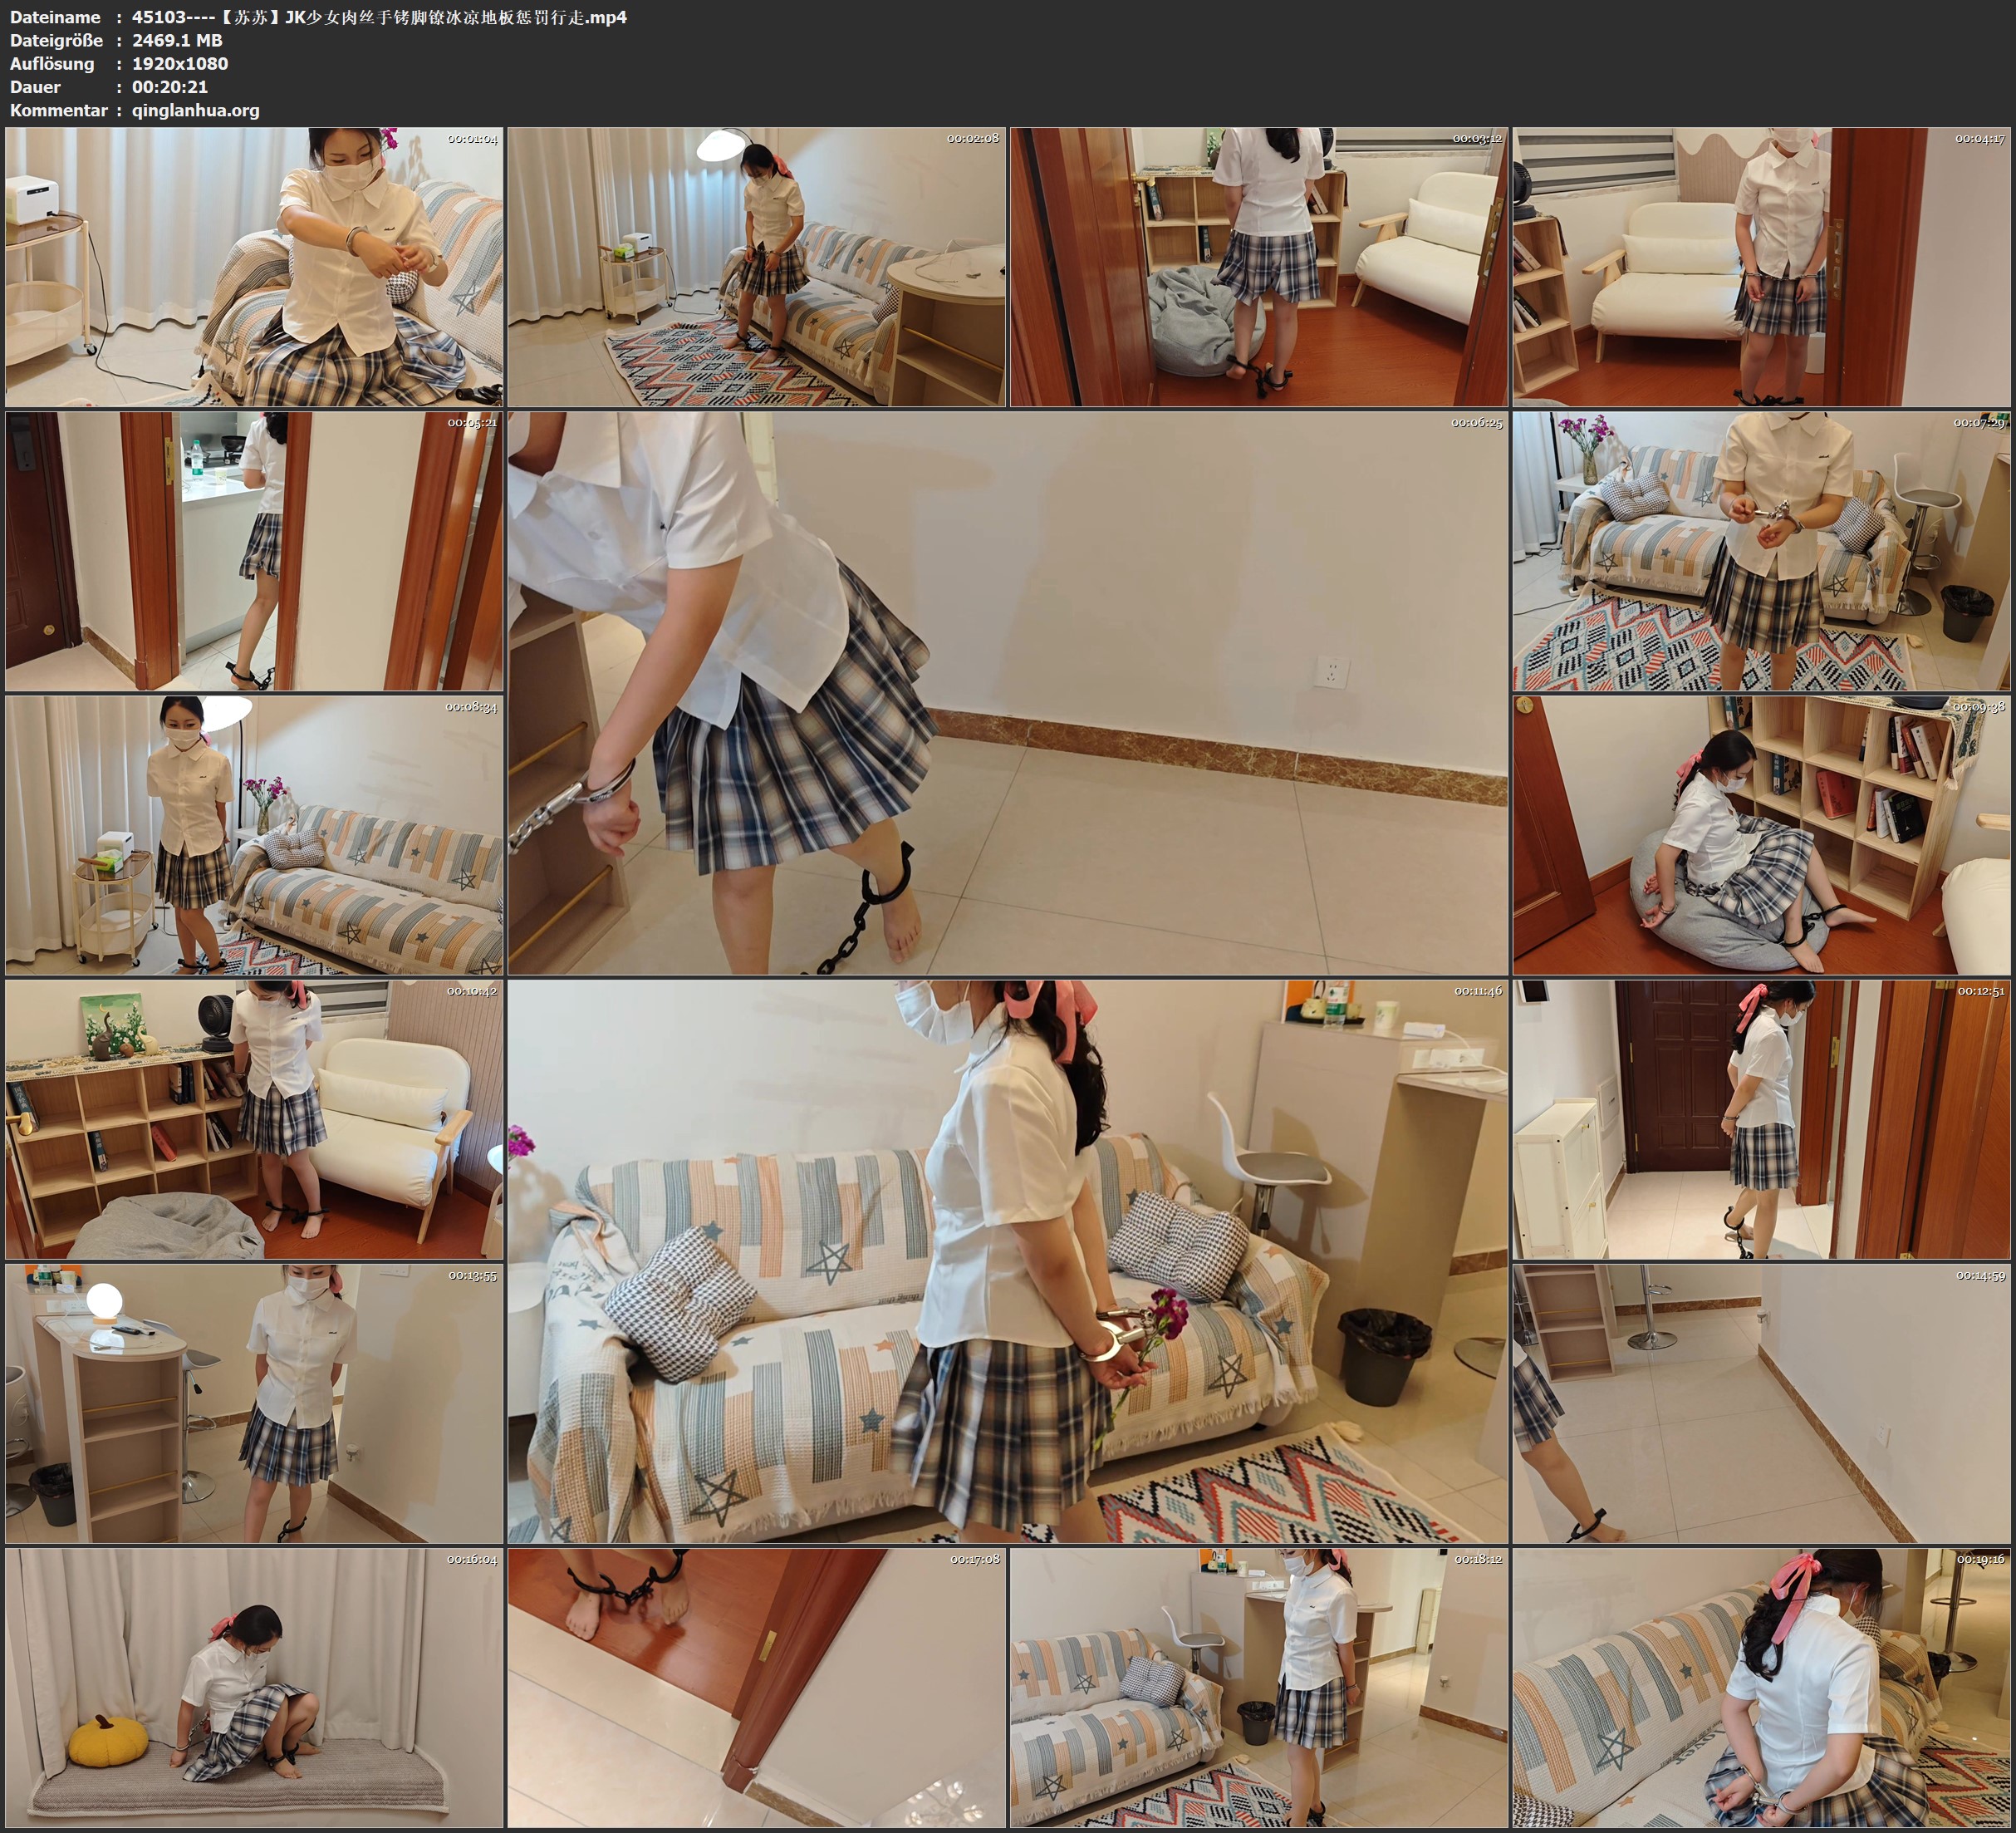Open the frame at 00:02:08
Viewport: 2016px width, 1833px height.
(x=757, y=266)
